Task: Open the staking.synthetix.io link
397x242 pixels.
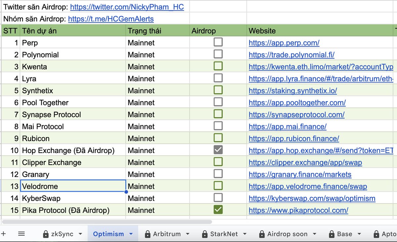Action: pyautogui.click(x=293, y=91)
